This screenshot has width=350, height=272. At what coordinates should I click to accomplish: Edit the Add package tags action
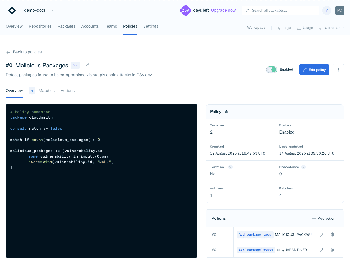pyautogui.click(x=321, y=235)
